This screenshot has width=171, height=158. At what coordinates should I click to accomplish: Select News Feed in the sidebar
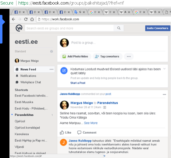pyautogui.click(x=34, y=69)
